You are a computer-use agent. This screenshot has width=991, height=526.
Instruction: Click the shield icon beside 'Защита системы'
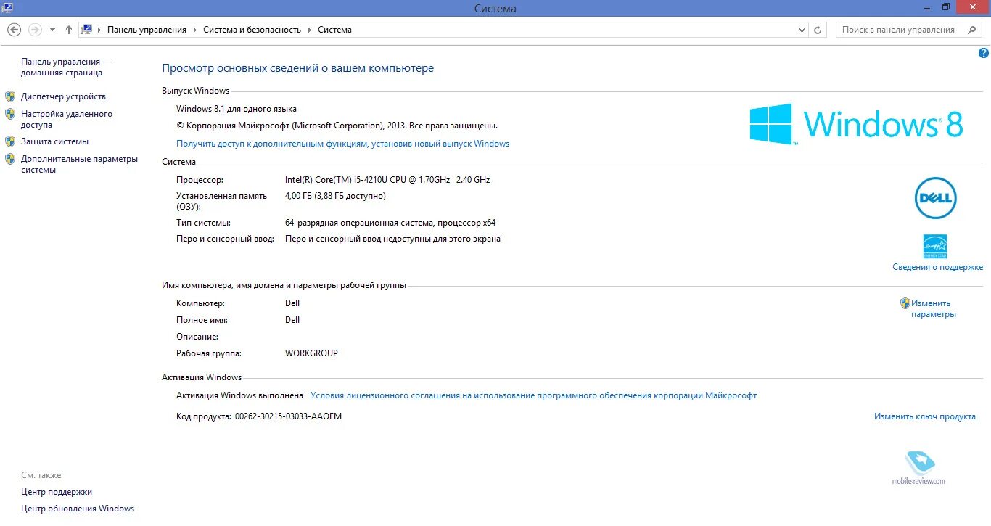tap(10, 141)
